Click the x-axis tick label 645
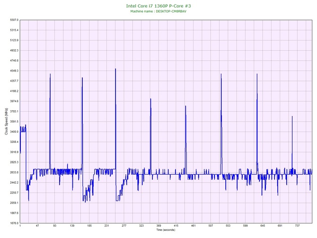Image resolution: width=317 pixels, height=238 pixels. pos(263,226)
